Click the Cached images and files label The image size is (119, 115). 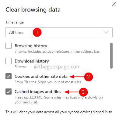(38, 92)
